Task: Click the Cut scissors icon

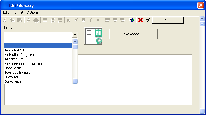Action: pyautogui.click(x=5, y=20)
